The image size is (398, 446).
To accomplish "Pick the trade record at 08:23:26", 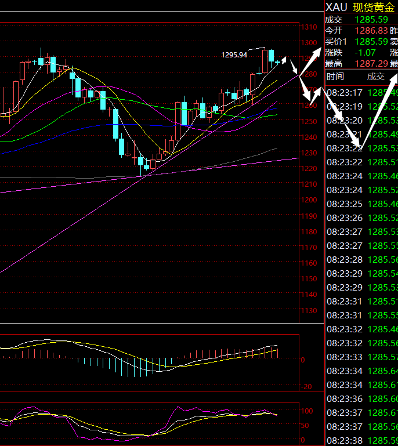I will tap(361, 218).
